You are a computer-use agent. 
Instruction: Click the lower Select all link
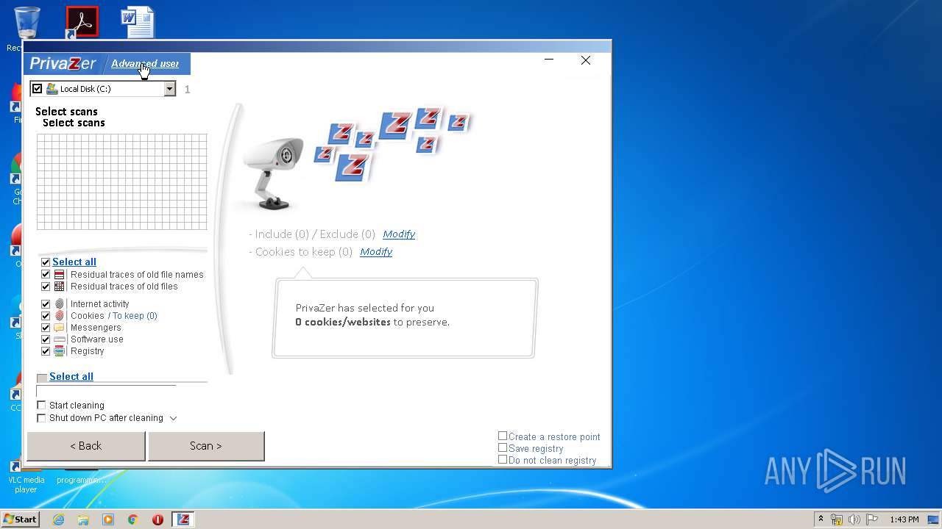(71, 377)
